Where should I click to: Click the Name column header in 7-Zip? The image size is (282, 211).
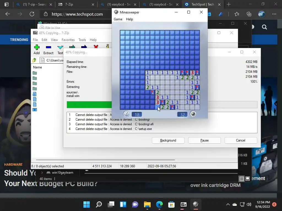tap(37, 67)
